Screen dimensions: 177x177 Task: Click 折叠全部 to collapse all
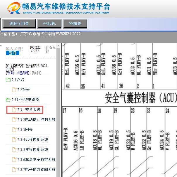coord(50,49)
